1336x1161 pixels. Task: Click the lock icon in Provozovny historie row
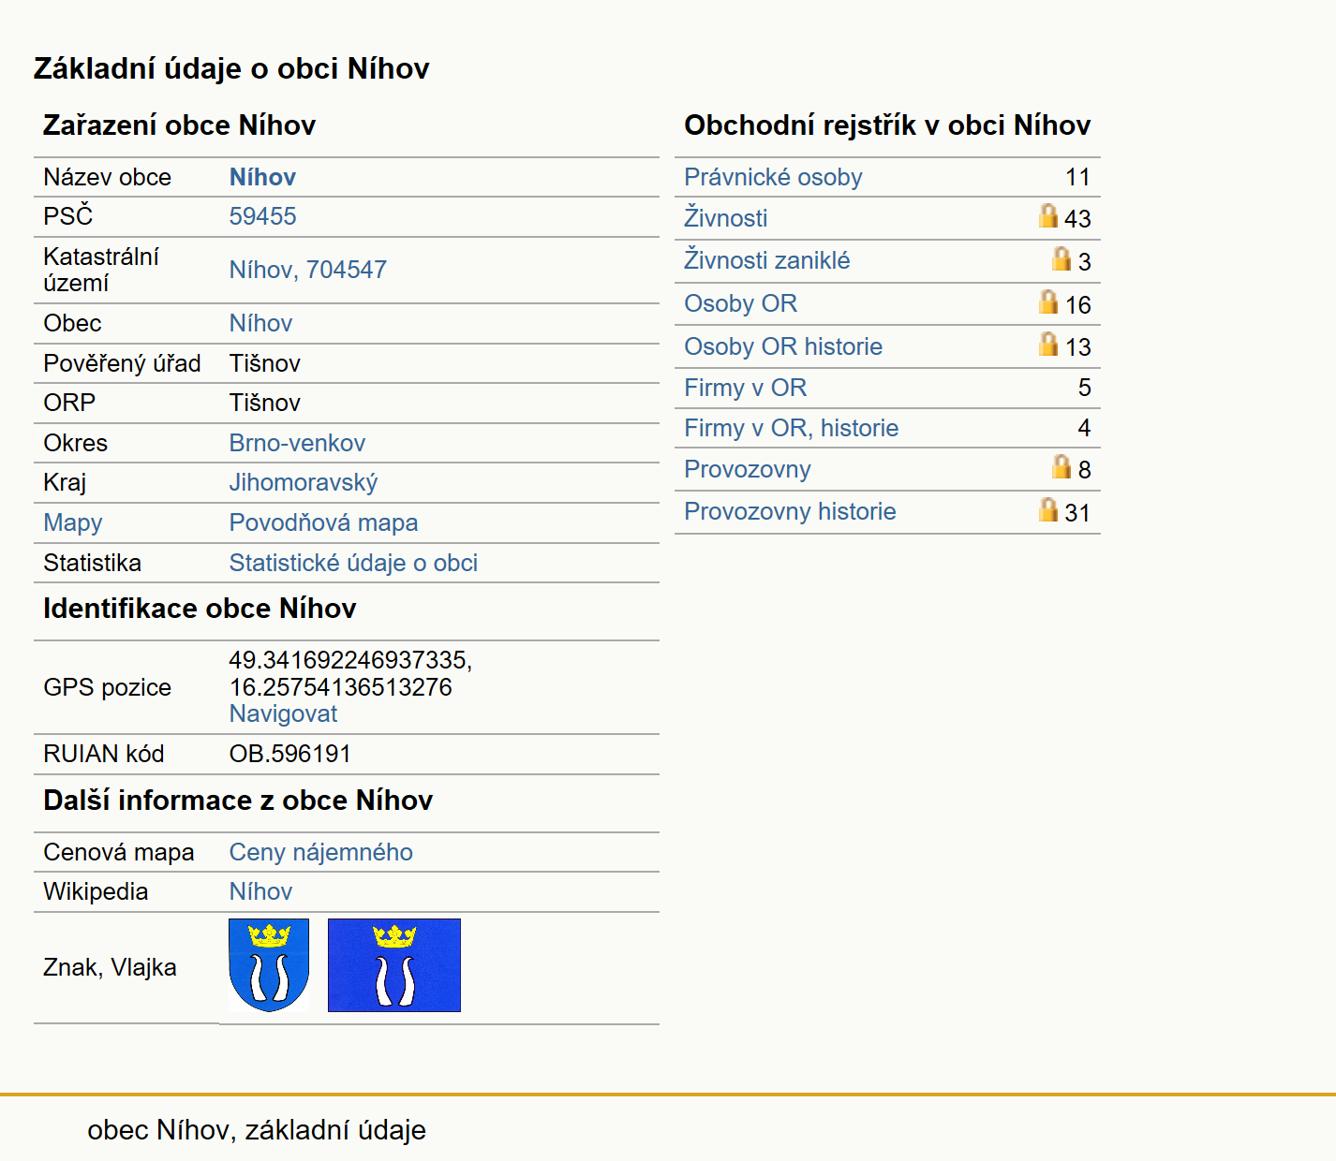(x=1048, y=509)
